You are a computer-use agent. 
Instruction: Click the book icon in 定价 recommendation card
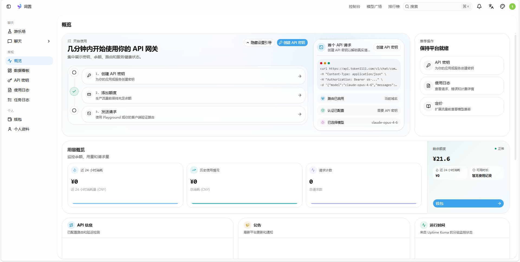point(428,106)
